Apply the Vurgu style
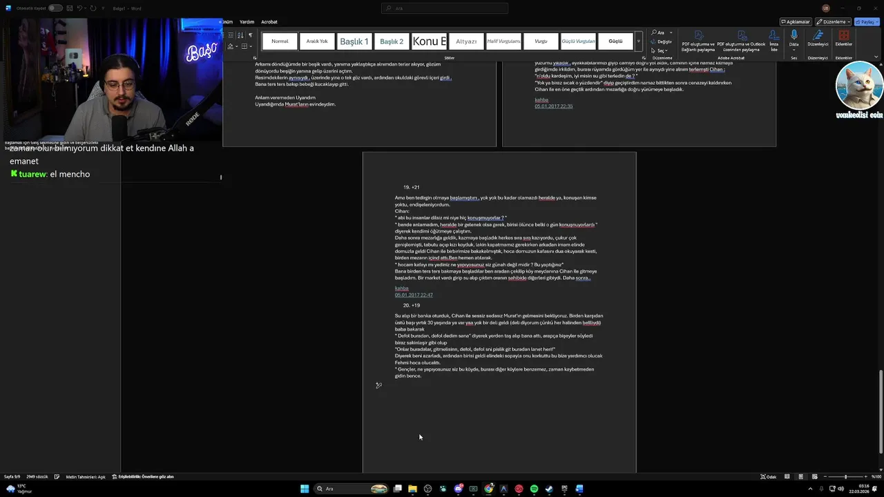 click(541, 41)
